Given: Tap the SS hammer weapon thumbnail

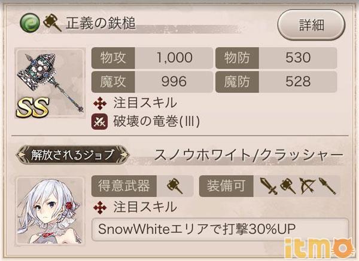Looking at the screenshot, I should point(50,84).
